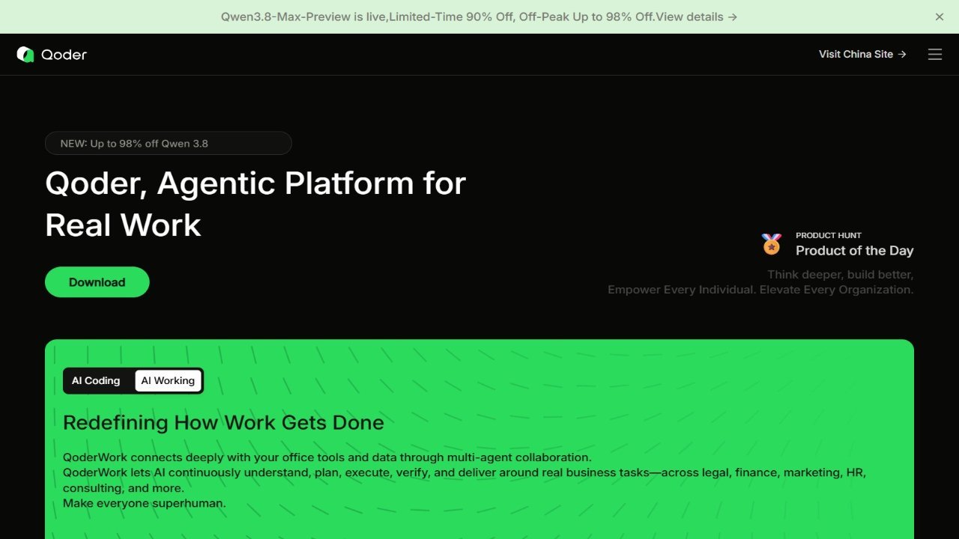The width and height of the screenshot is (959, 539).
Task: Dismiss the Qwen3.8 announcement banner
Action: coord(940,16)
